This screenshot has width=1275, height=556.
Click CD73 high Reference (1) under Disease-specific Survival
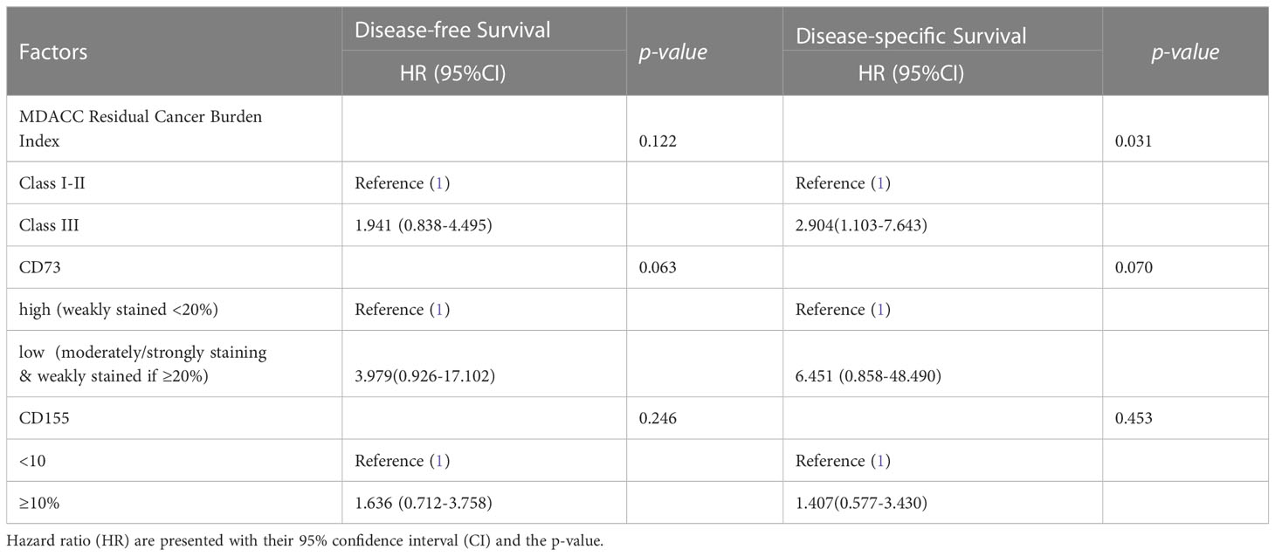point(844,310)
